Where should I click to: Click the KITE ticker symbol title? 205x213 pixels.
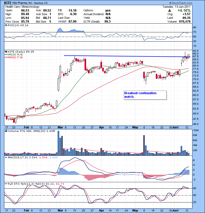pos(8,3)
